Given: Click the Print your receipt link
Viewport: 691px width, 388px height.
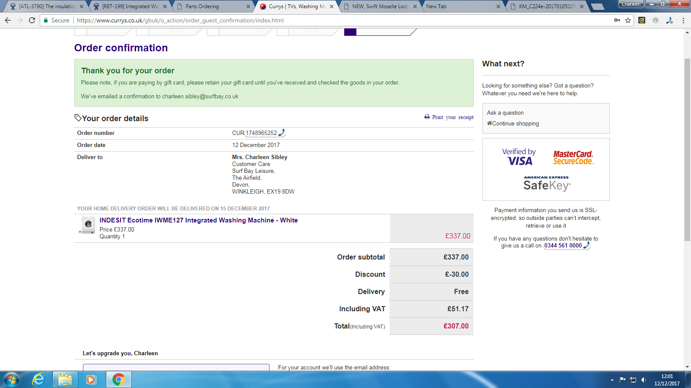Looking at the screenshot, I should coord(453,117).
